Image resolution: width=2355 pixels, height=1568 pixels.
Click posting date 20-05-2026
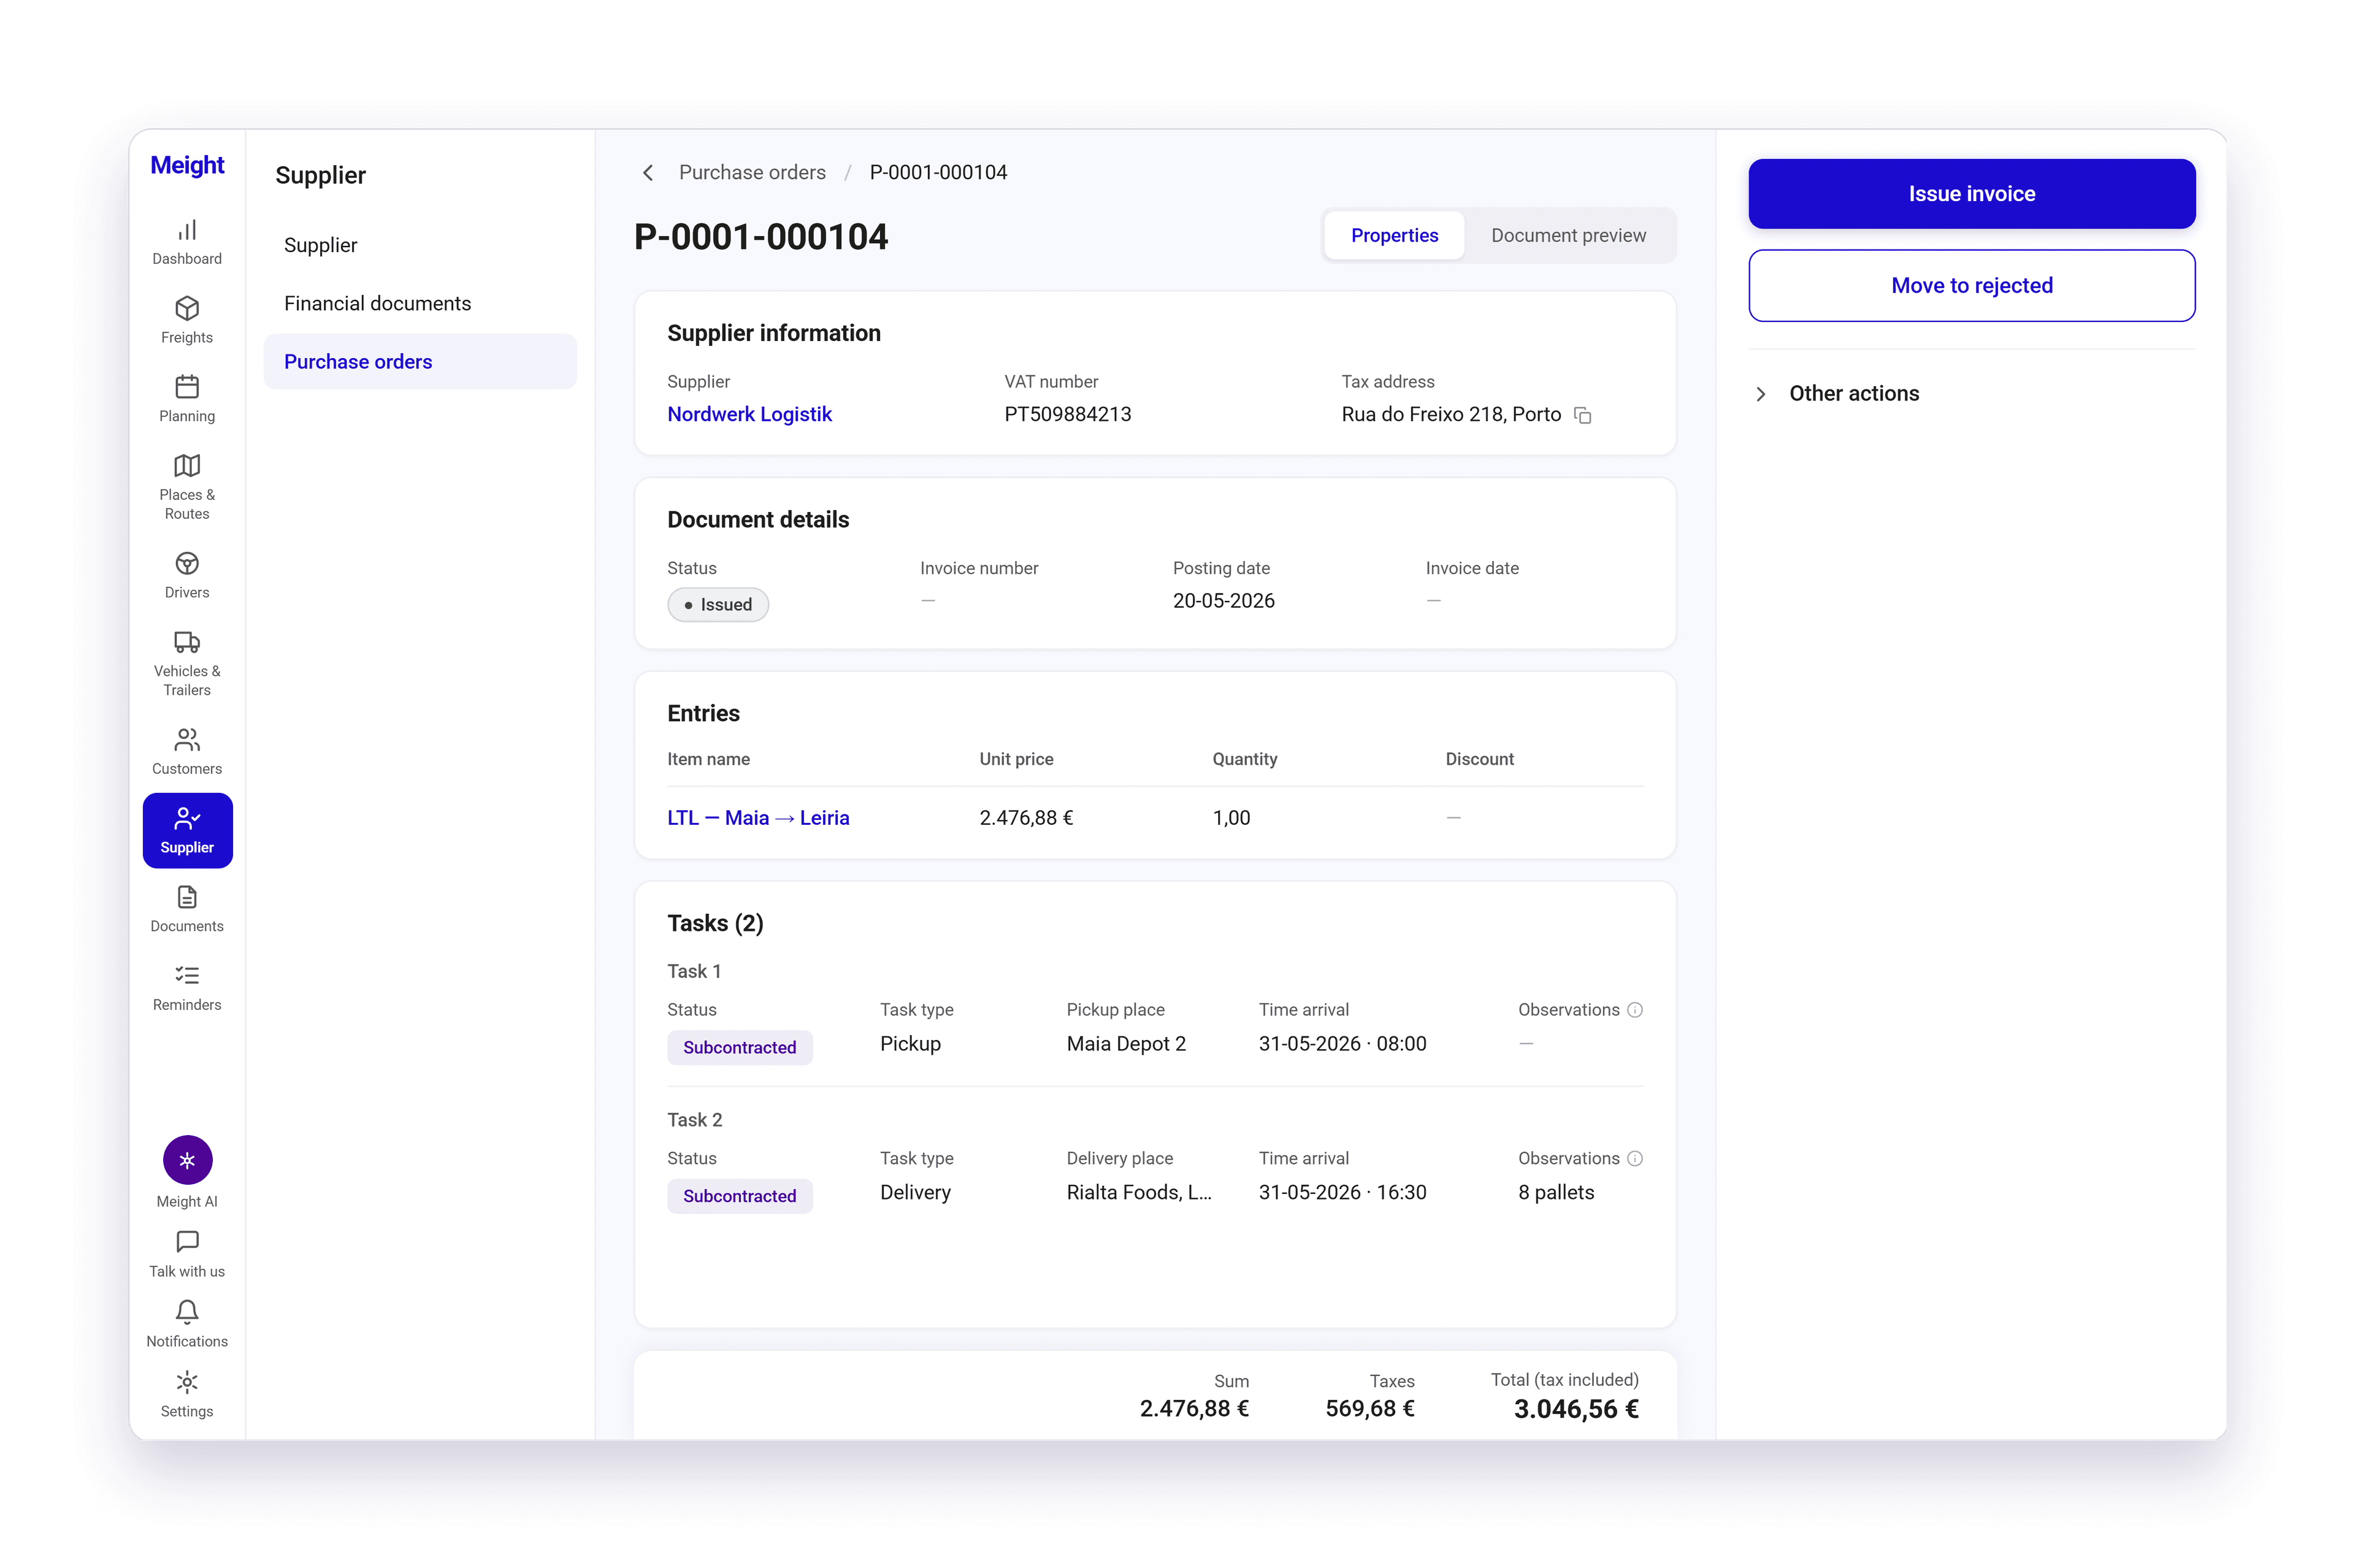click(1223, 600)
